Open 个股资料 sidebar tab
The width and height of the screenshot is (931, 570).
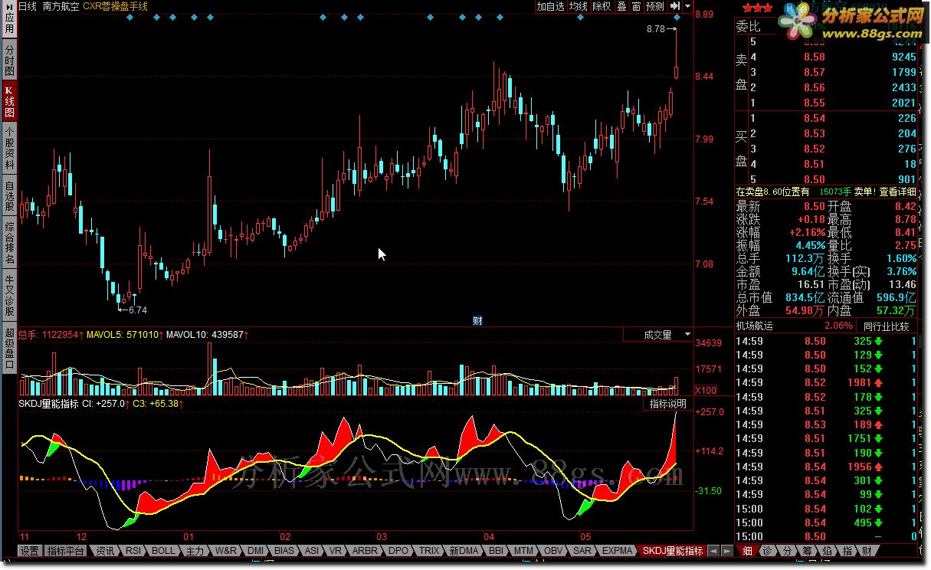[9, 148]
